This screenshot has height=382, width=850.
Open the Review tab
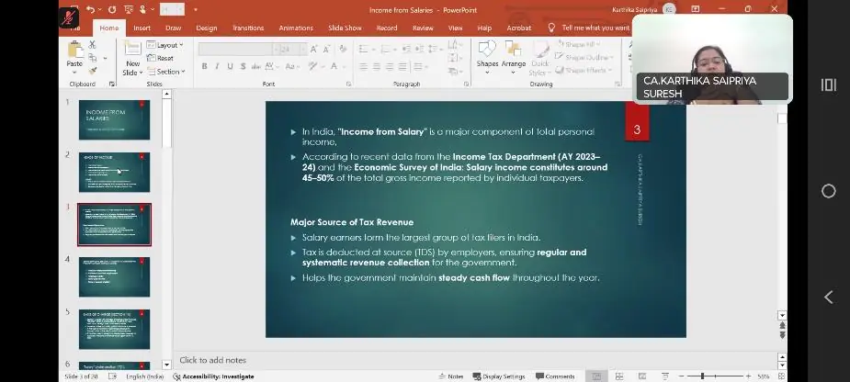coord(423,28)
